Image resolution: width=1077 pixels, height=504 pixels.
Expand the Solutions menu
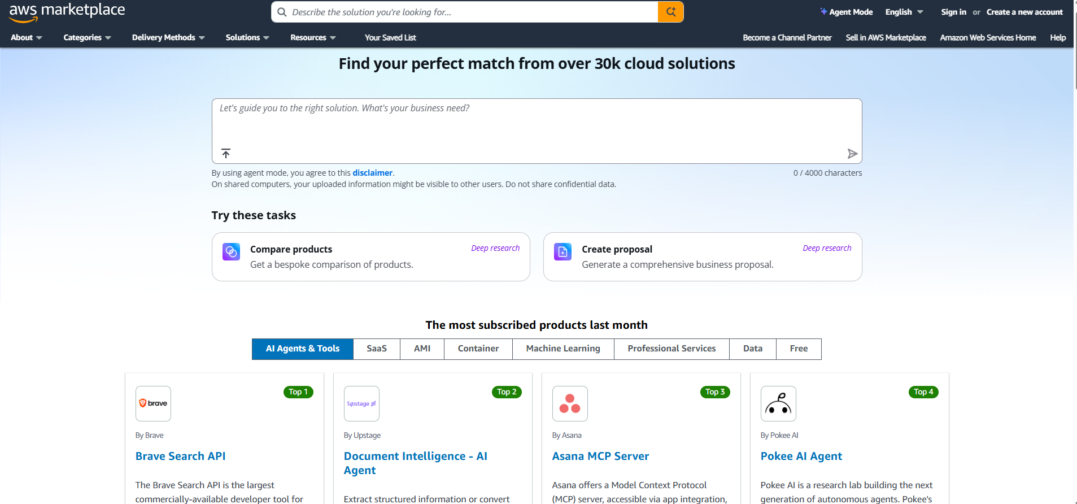(x=247, y=37)
